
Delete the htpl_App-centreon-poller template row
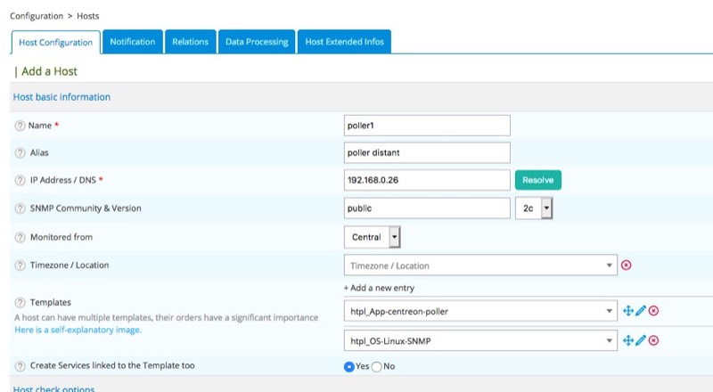click(653, 311)
